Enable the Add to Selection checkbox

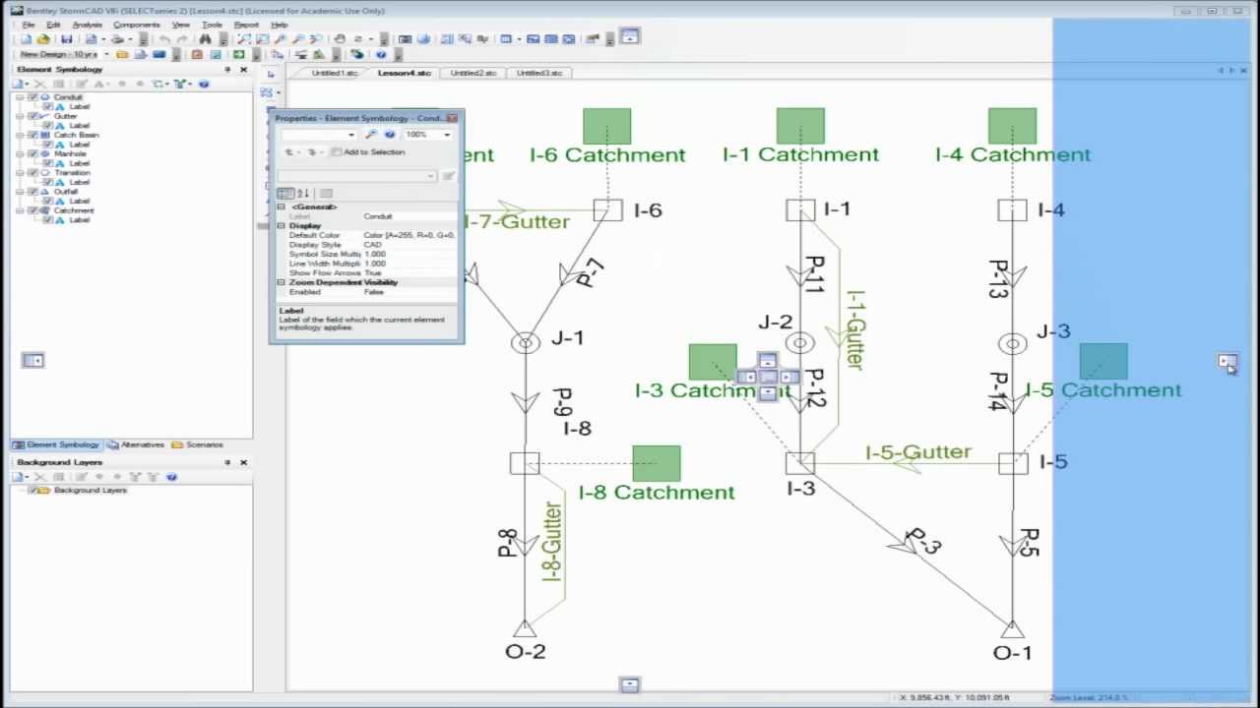click(335, 152)
